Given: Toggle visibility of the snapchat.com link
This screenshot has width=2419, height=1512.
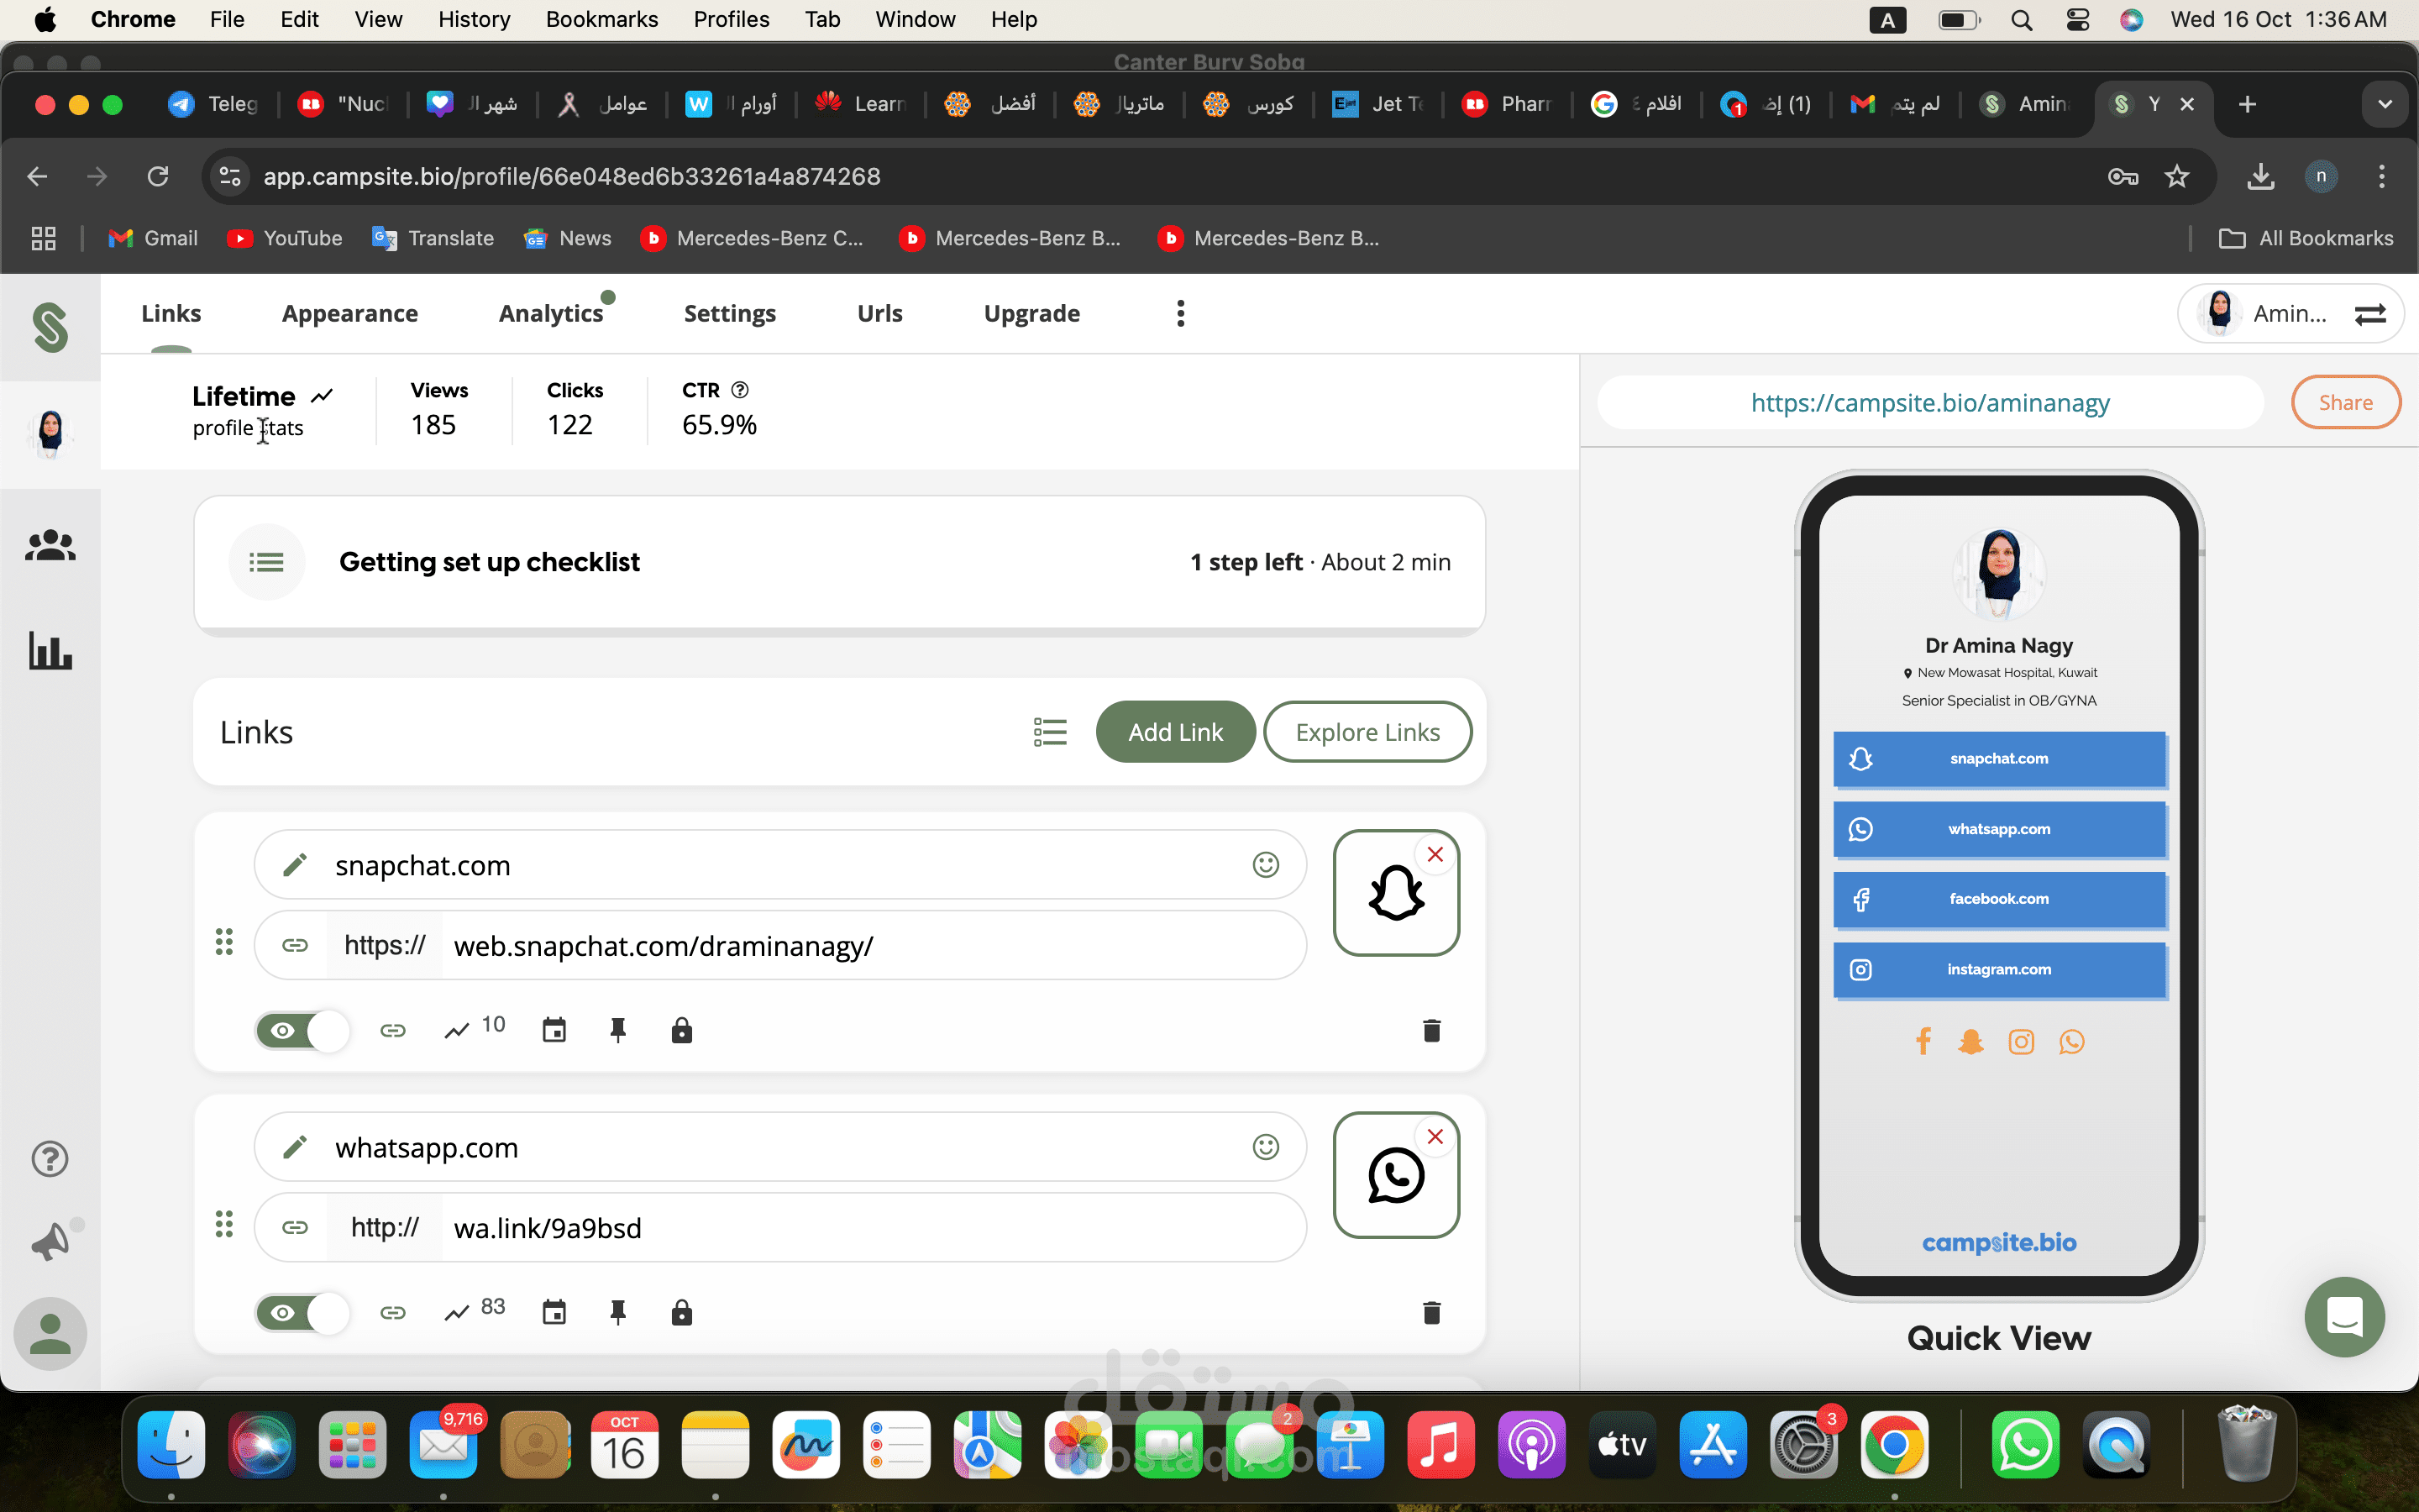Looking at the screenshot, I should [302, 1030].
